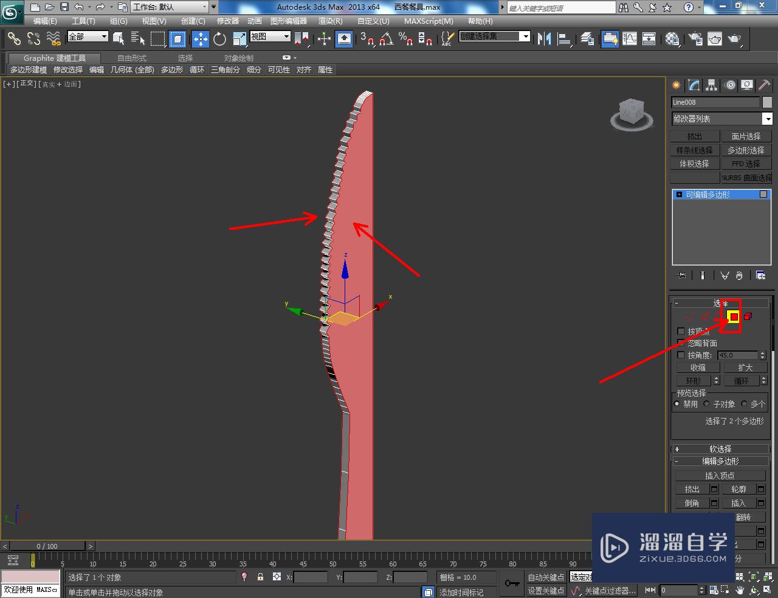Select the 禁用 preview radio button
Screen dimensions: 778x598
click(x=677, y=404)
